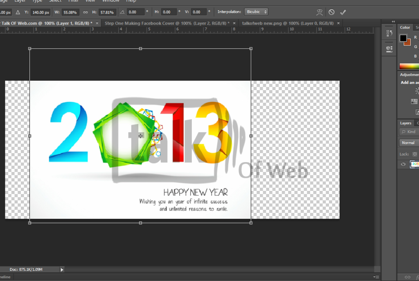
Task: Click the horizontal skew H field
Action: tap(169, 12)
